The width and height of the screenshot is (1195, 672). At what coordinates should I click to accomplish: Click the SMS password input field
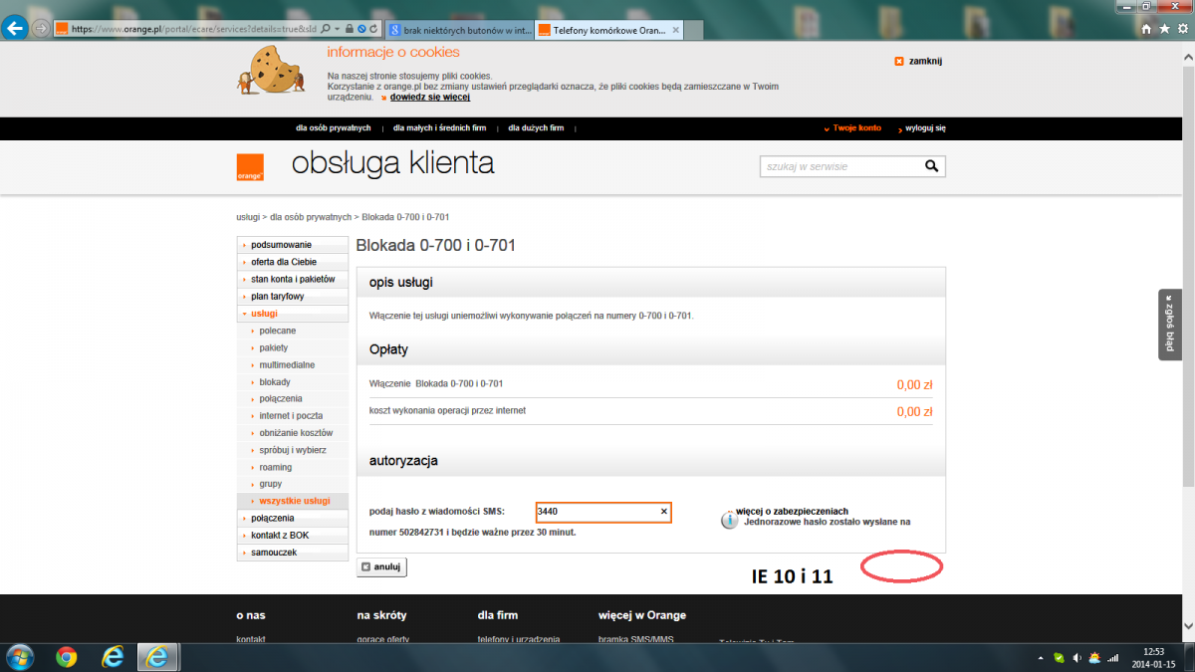tap(602, 512)
